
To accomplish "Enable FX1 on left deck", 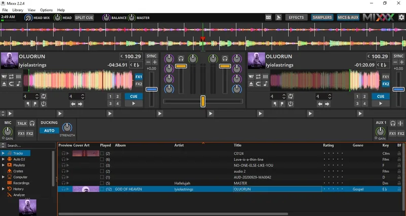I will click(x=139, y=77).
